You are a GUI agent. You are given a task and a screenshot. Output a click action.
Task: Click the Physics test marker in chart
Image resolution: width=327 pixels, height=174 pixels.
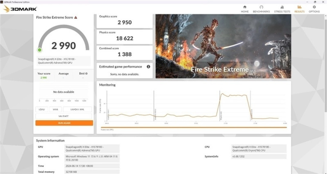point(221,116)
